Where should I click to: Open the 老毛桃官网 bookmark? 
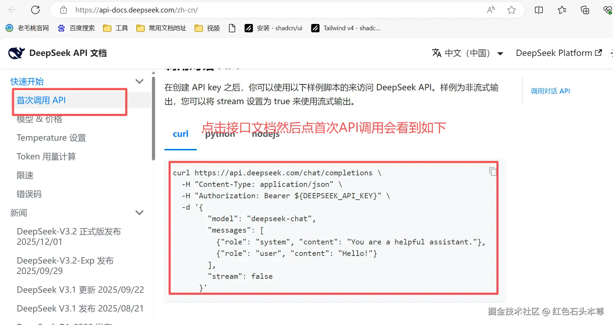tap(27, 28)
